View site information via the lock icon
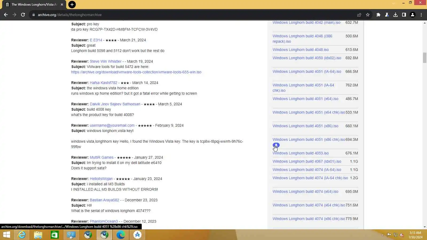Screen dimensions: 427x240 tap(34, 15)
